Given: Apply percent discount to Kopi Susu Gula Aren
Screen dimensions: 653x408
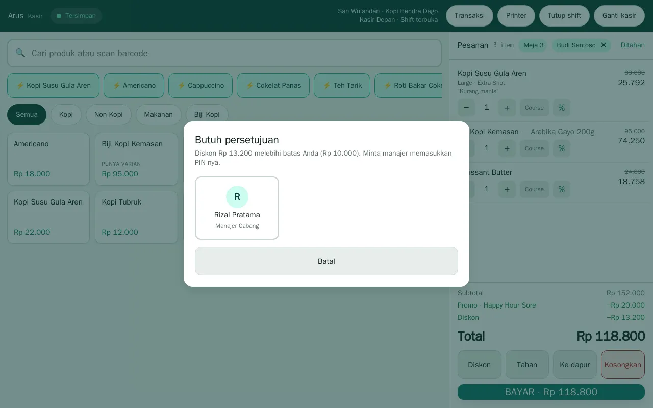Looking at the screenshot, I should [561, 108].
